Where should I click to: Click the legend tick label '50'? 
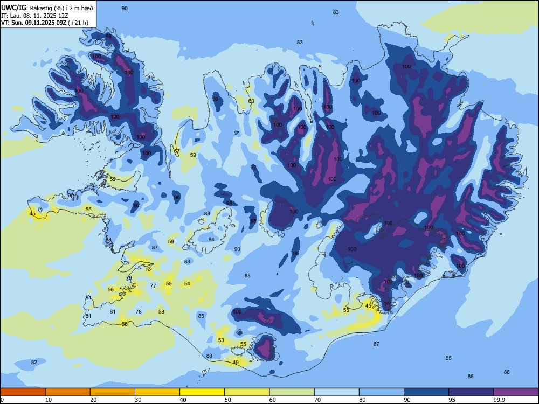pyautogui.click(x=227, y=400)
